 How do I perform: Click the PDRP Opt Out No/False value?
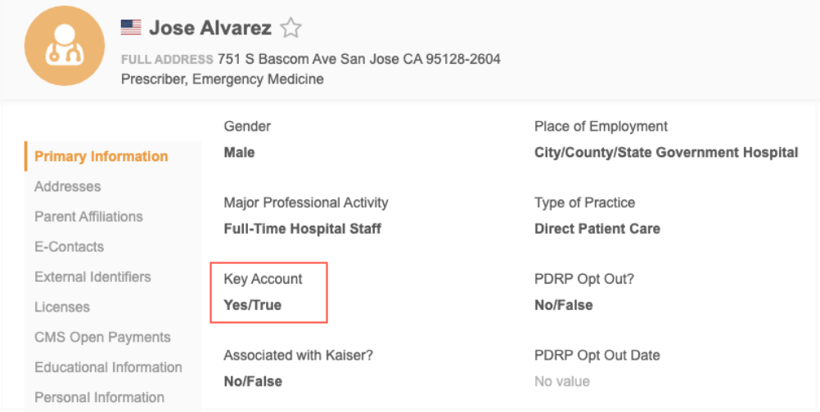(x=563, y=305)
